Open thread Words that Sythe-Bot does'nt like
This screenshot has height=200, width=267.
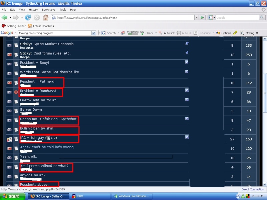click(x=49, y=72)
